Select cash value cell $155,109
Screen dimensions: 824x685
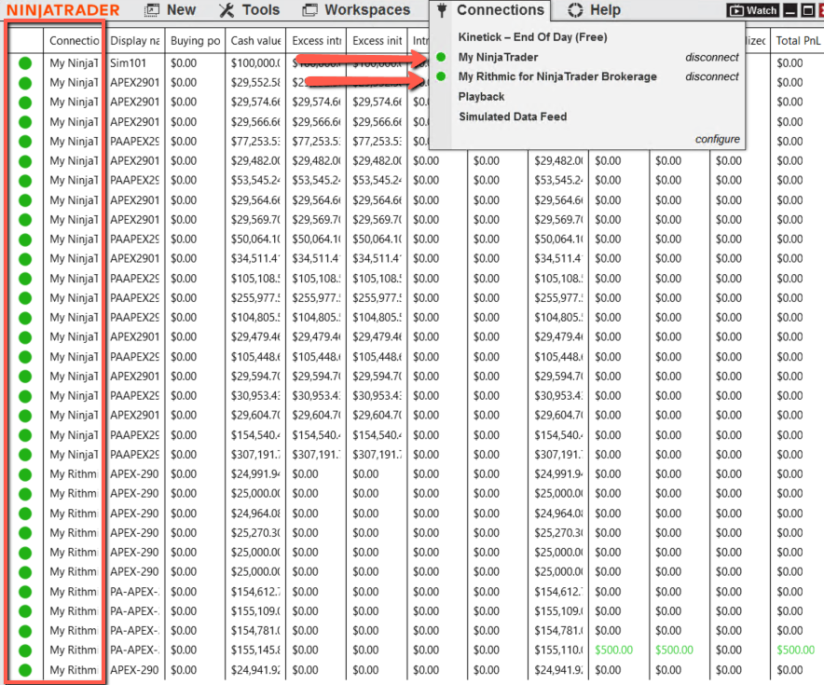click(255, 611)
